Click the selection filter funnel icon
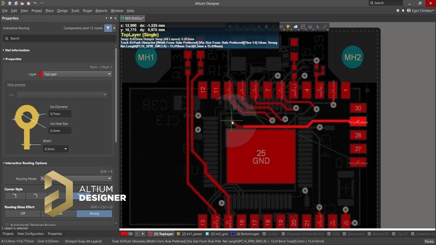 tap(108, 28)
